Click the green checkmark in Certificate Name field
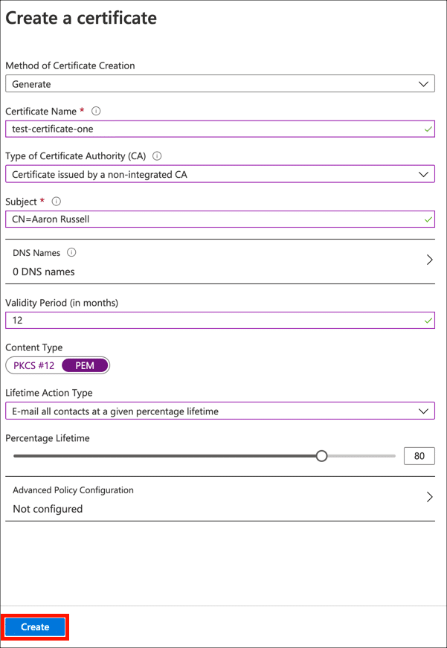447x648 pixels. point(428,129)
